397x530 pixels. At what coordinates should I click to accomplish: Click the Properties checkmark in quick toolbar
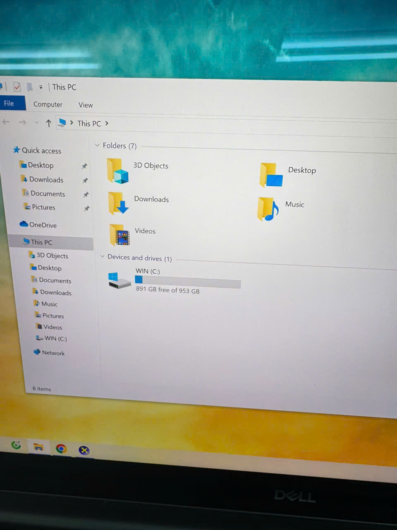(17, 87)
